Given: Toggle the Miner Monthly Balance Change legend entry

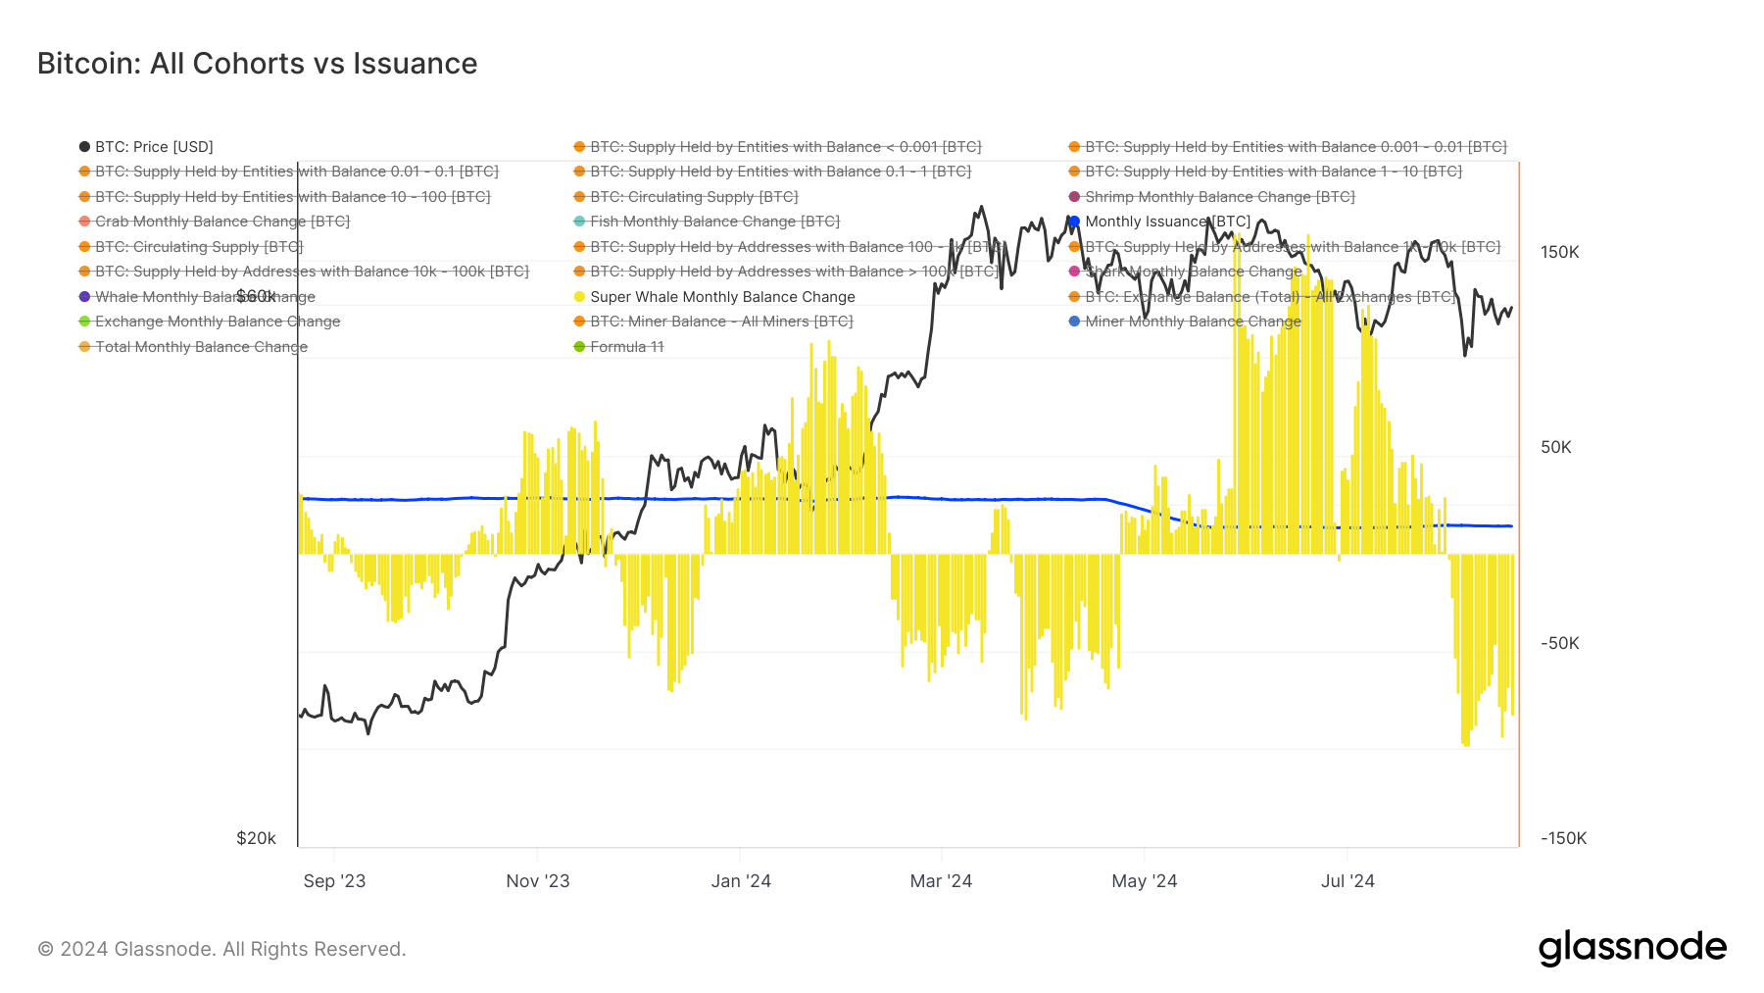Looking at the screenshot, I should click(1193, 322).
